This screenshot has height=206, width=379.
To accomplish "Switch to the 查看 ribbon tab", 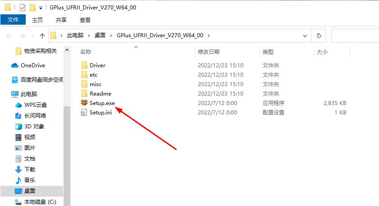I will pyautogui.click(x=85, y=20).
